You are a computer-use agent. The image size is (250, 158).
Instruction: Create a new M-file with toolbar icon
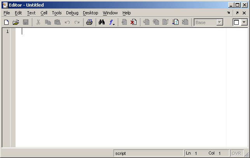pos(6,22)
